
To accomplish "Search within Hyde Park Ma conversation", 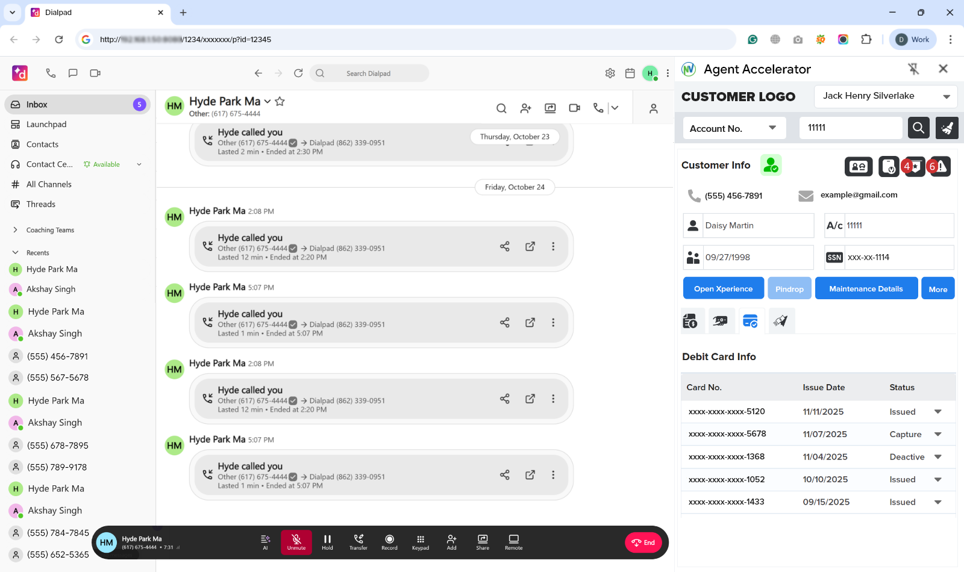I will [x=501, y=108].
